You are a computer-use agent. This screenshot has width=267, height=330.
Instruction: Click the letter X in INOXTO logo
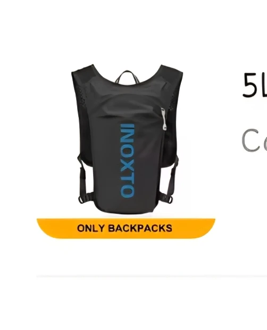pos(127,166)
